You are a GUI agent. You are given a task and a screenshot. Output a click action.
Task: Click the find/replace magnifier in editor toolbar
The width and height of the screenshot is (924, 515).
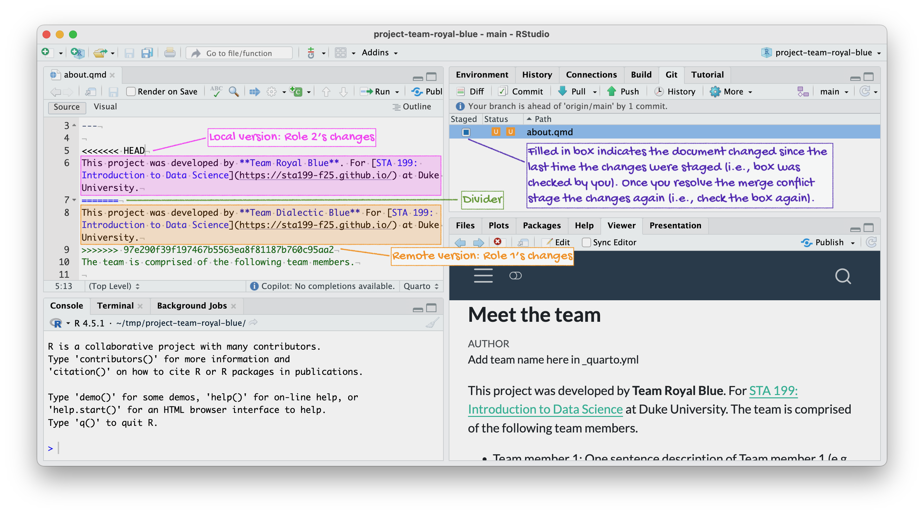234,92
